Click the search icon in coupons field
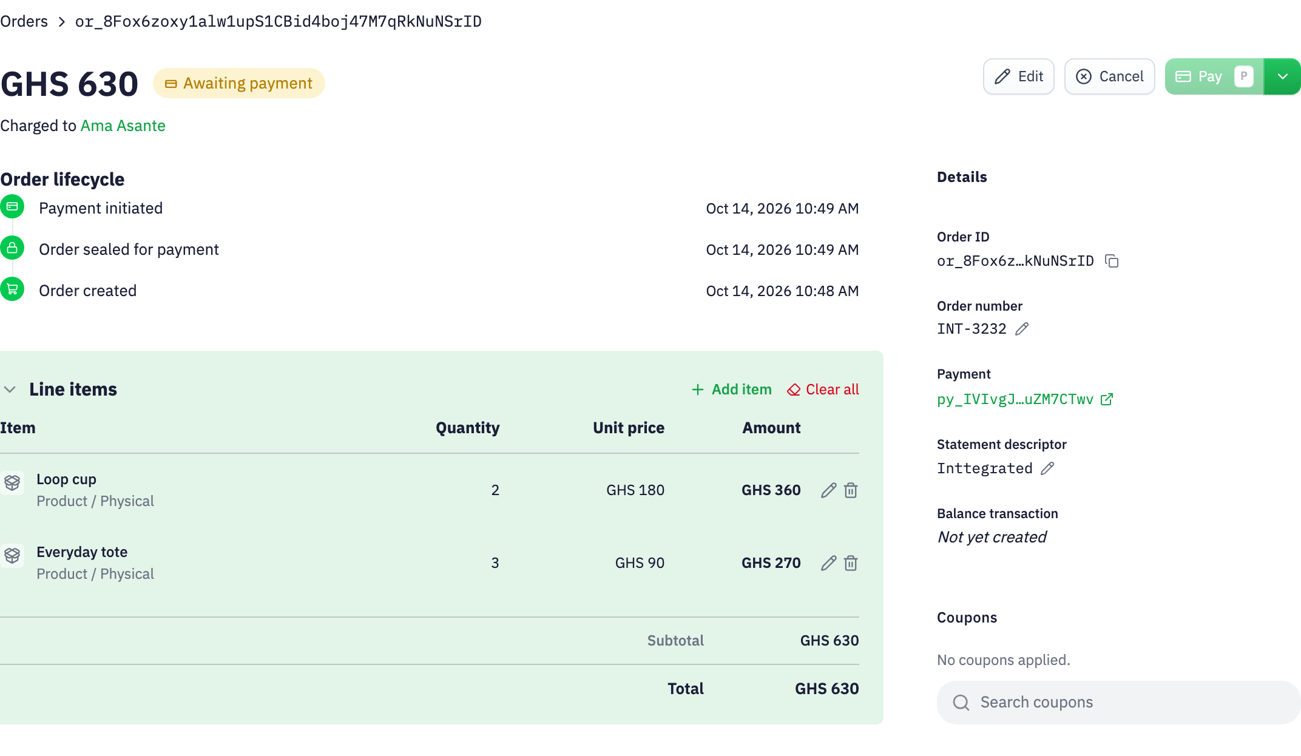 click(961, 703)
